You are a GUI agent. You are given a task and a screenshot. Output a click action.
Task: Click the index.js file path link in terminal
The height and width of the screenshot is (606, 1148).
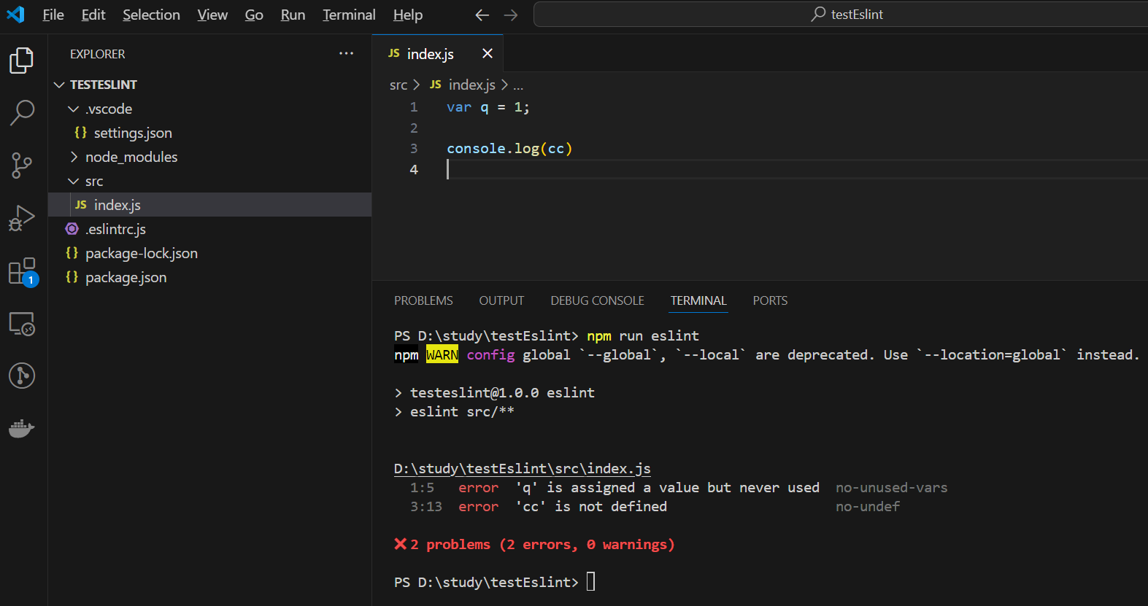click(x=522, y=469)
